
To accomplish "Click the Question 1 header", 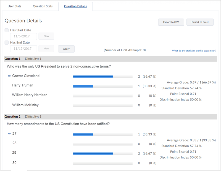I will [110, 59].
